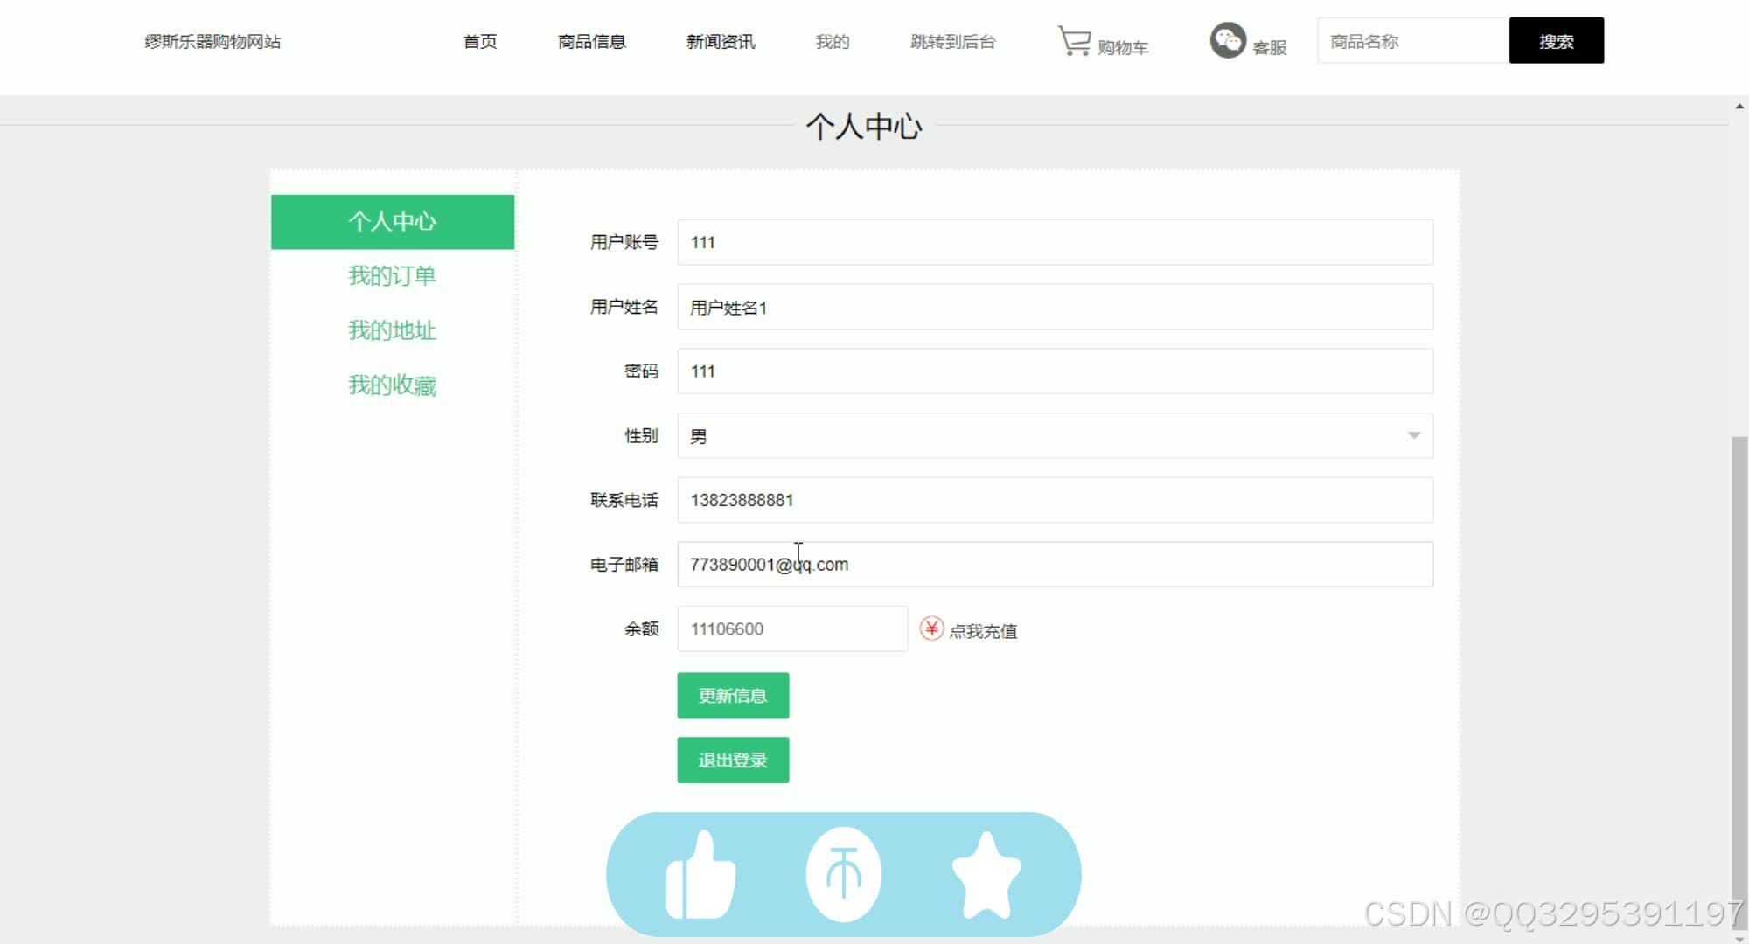Open 我的订单 sidebar item
1749x944 pixels.
tap(393, 276)
